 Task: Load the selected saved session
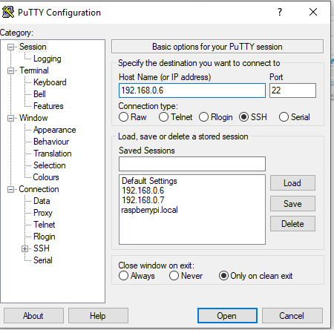pos(292,183)
